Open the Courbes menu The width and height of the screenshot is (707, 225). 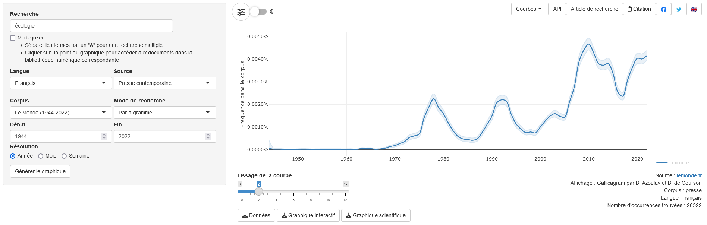pos(529,9)
